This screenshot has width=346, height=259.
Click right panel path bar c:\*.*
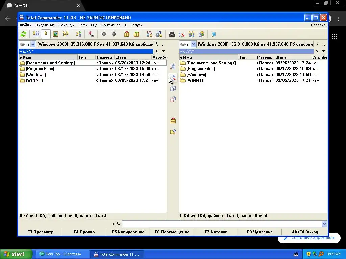tap(246, 51)
